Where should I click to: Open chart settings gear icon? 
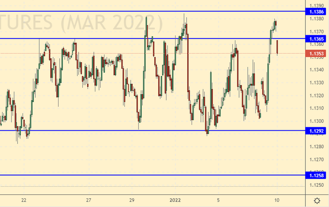coord(316,201)
